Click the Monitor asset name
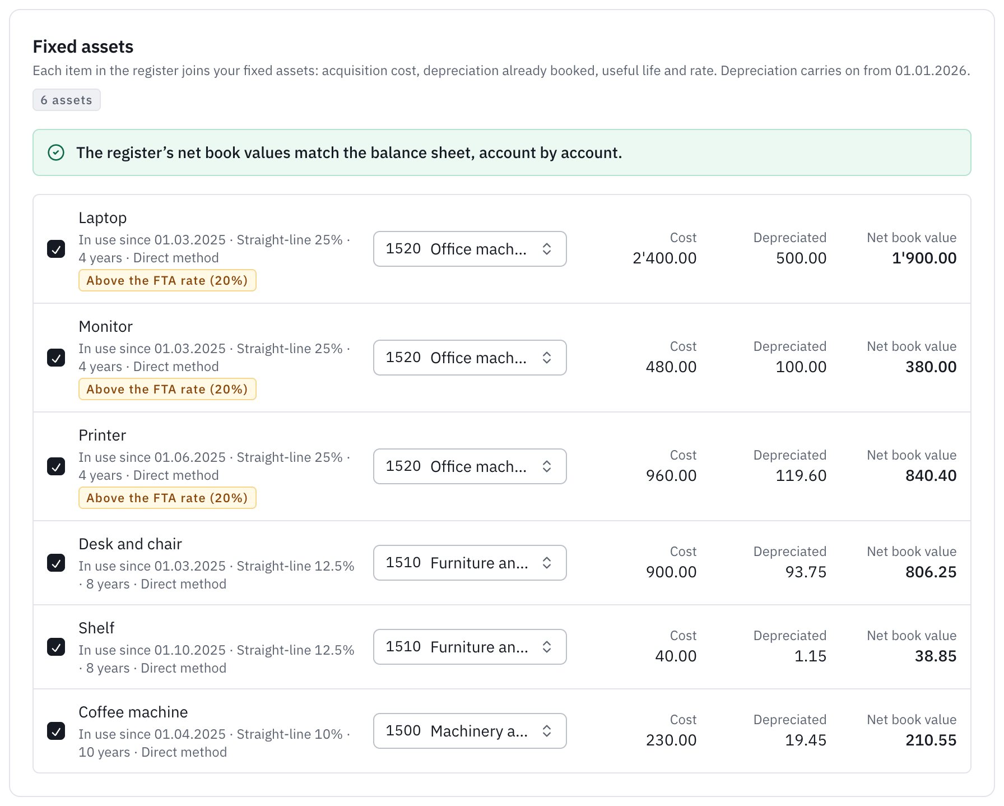 pos(106,326)
